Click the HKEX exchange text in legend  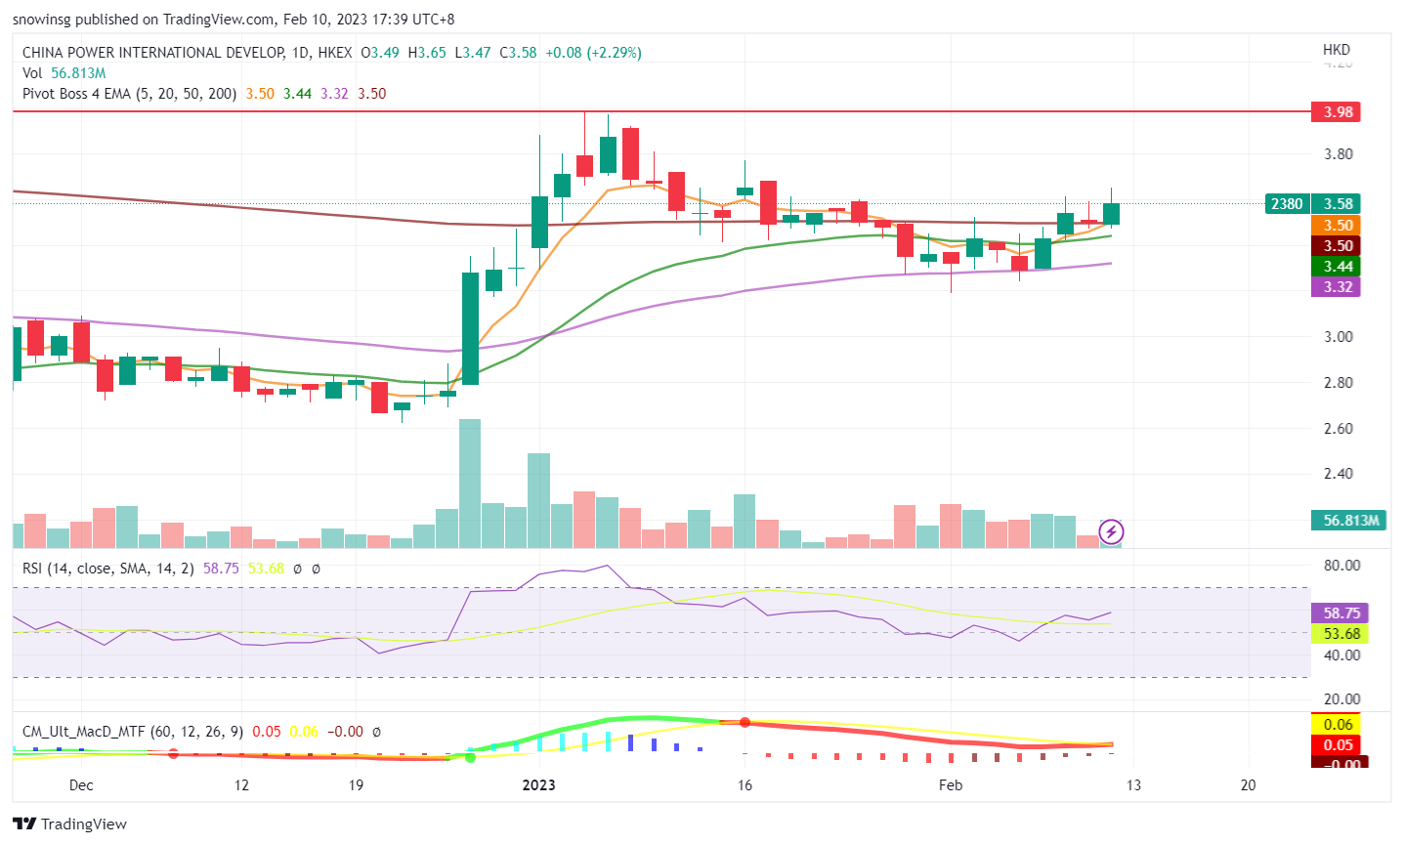pos(334,53)
